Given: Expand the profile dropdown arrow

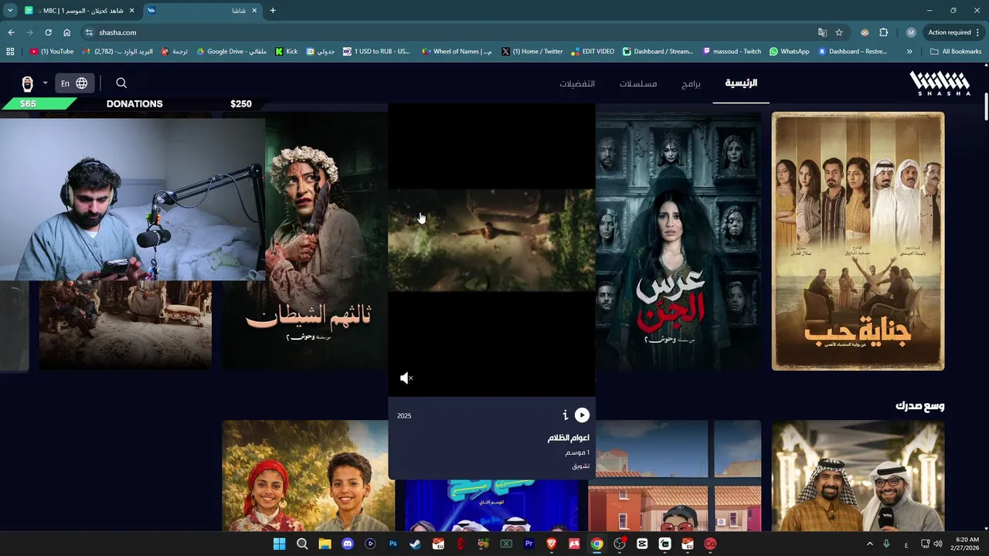Looking at the screenshot, I should coord(45,83).
